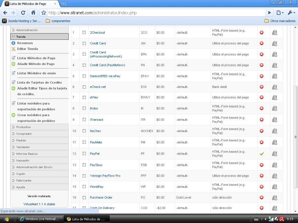Open the new tab plus button
The height and width of the screenshot is (223, 298).
tap(64, 3)
